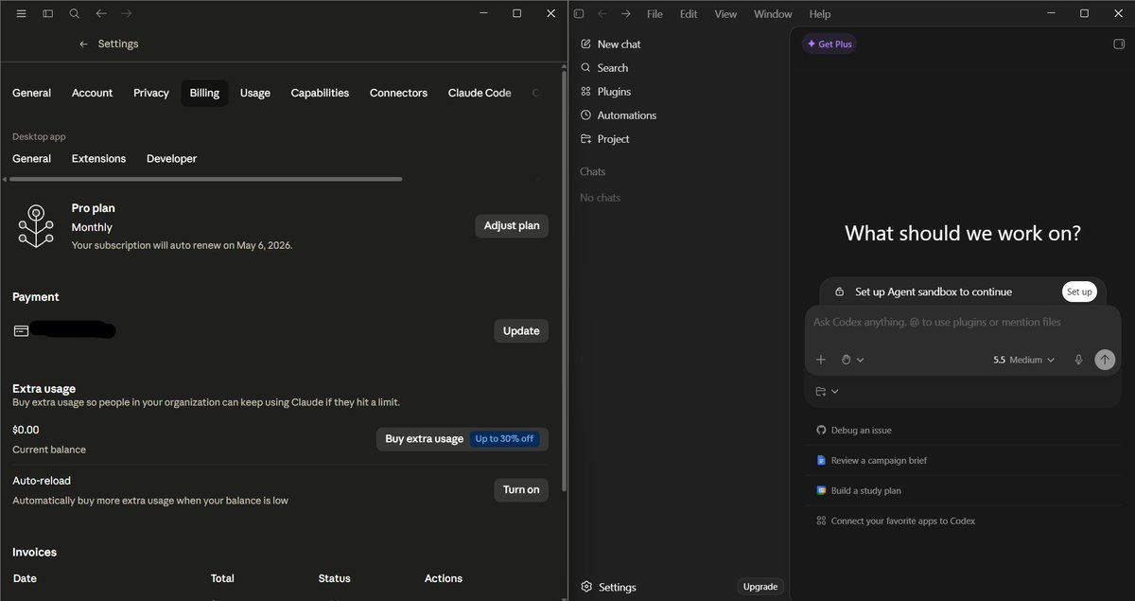
Task: Open the Privacy settings tab
Action: [151, 93]
